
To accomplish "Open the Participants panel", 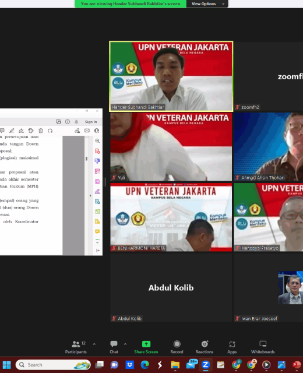I will pos(76,347).
